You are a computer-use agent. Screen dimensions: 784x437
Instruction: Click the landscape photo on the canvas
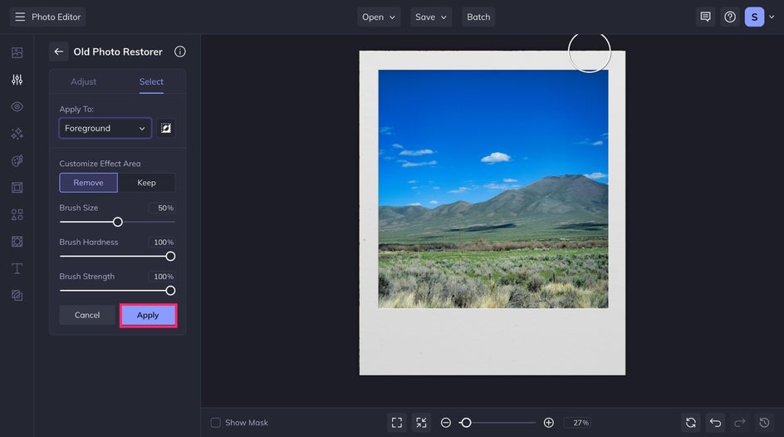[493, 189]
